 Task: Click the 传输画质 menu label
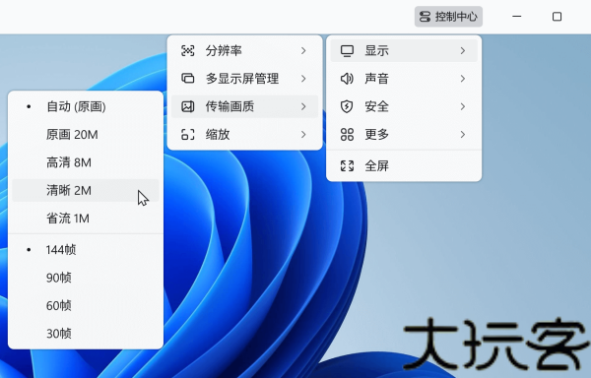pos(230,106)
